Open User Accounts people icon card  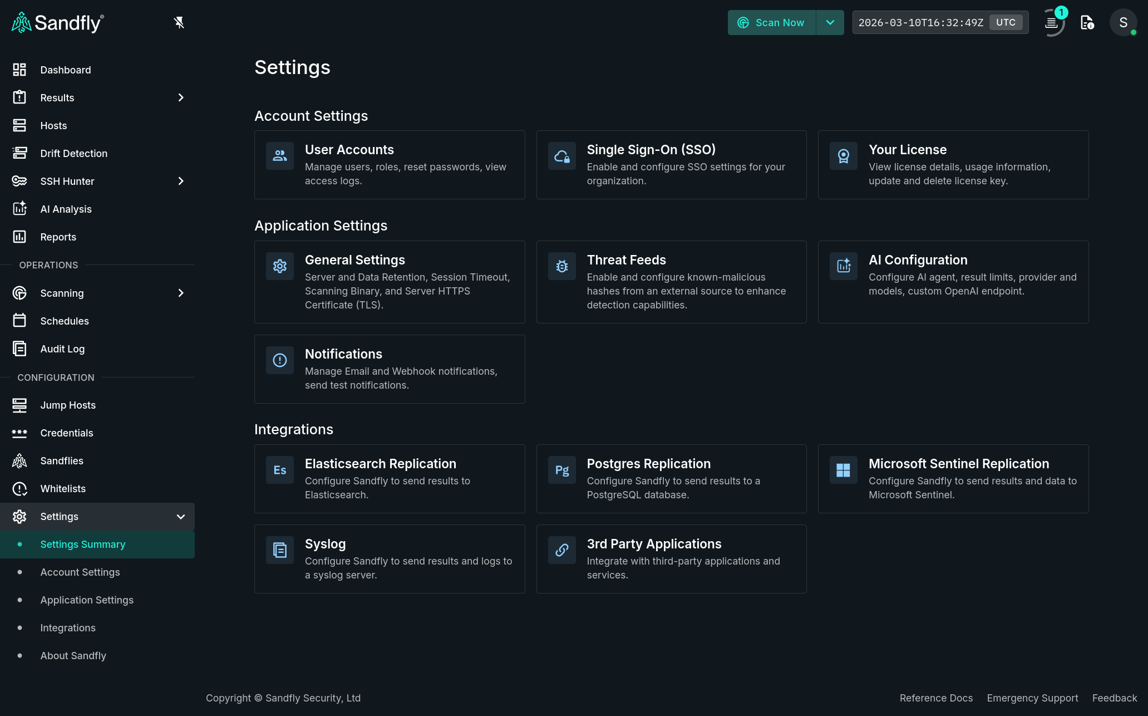(x=280, y=156)
